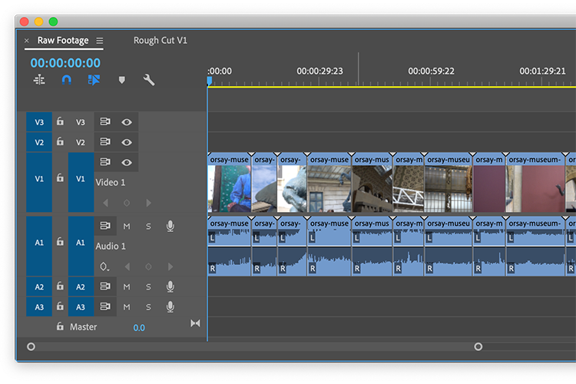Viewport: 576px width, 384px height.
Task: Jump to next keyframe on Video 1
Action: coord(148,203)
